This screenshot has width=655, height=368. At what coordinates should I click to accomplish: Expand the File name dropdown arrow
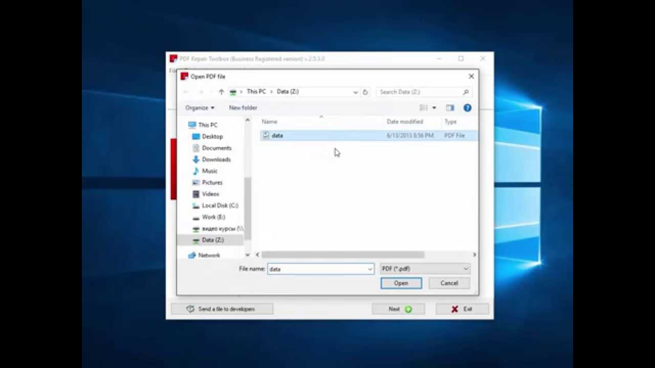click(x=369, y=269)
